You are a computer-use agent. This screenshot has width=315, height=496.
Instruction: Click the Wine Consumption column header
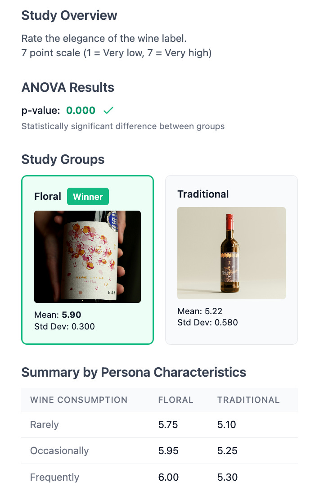coord(79,400)
